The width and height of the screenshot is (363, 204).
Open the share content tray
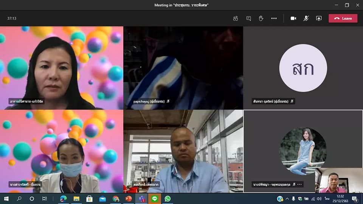coord(319,18)
